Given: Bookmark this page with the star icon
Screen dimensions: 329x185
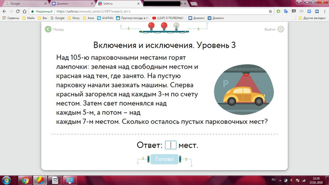Looking at the screenshot, I should 270,11.
